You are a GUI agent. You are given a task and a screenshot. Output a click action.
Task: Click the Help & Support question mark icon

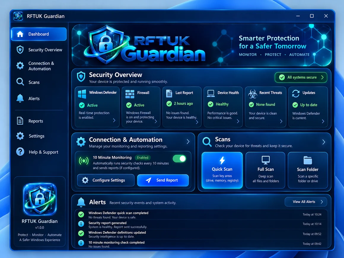[20, 152]
